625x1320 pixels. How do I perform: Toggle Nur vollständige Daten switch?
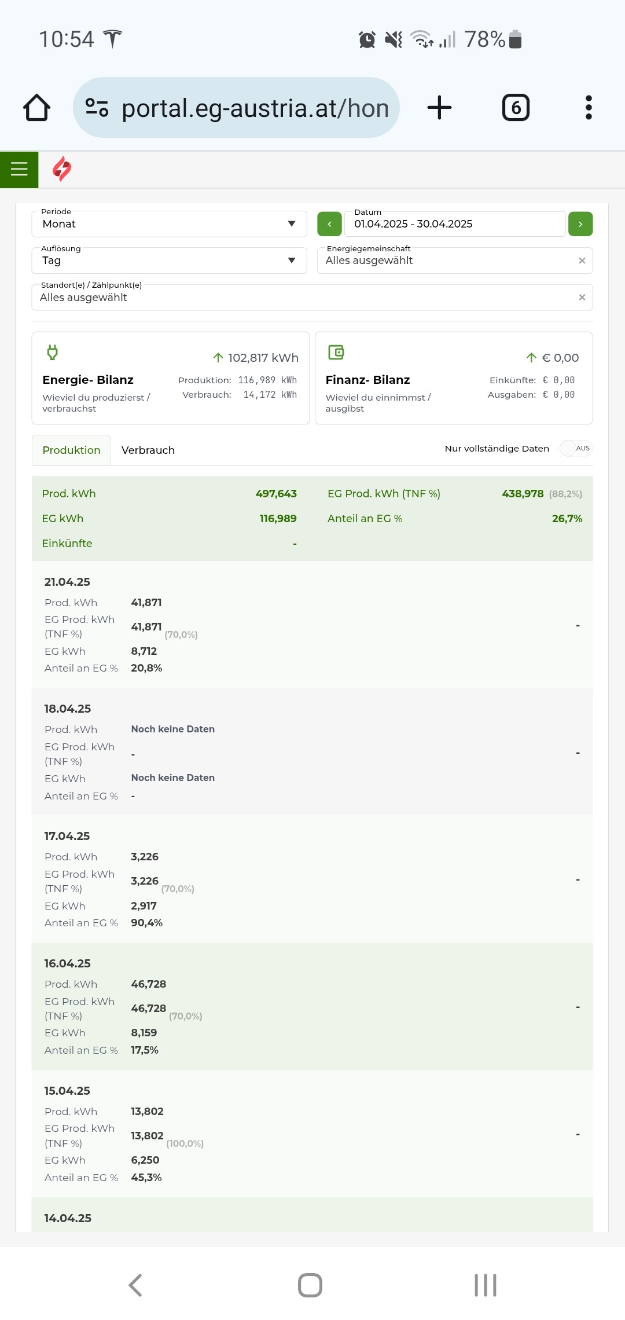(575, 448)
